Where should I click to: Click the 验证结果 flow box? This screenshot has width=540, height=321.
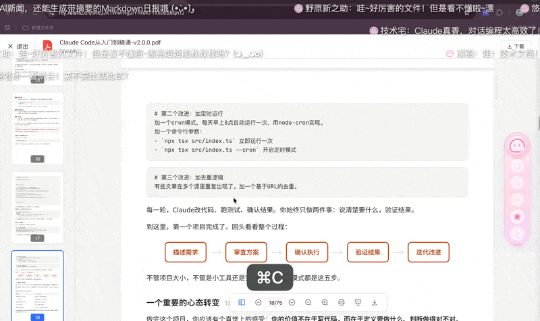368,252
